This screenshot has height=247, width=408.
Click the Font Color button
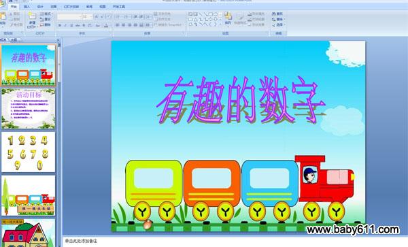tap(106, 25)
